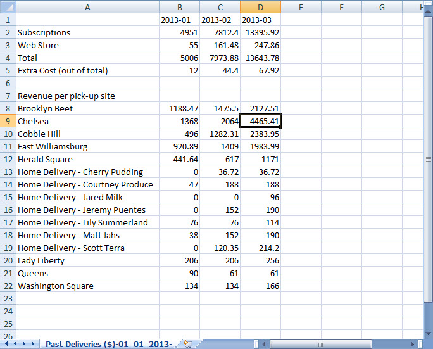
Task: Insert a new worksheet icon
Action: 188,344
